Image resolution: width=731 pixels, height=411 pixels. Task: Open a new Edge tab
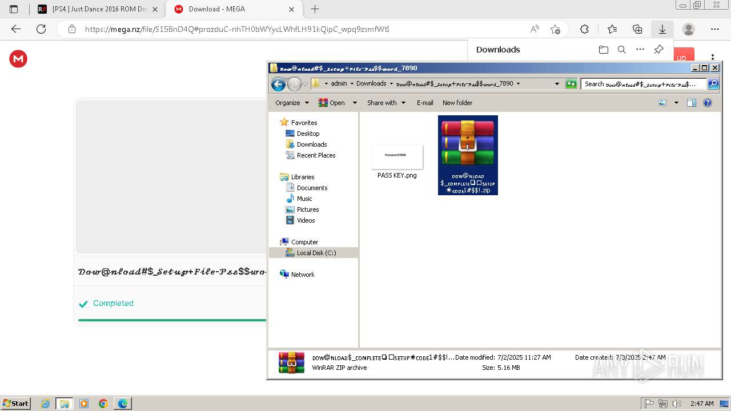click(315, 9)
